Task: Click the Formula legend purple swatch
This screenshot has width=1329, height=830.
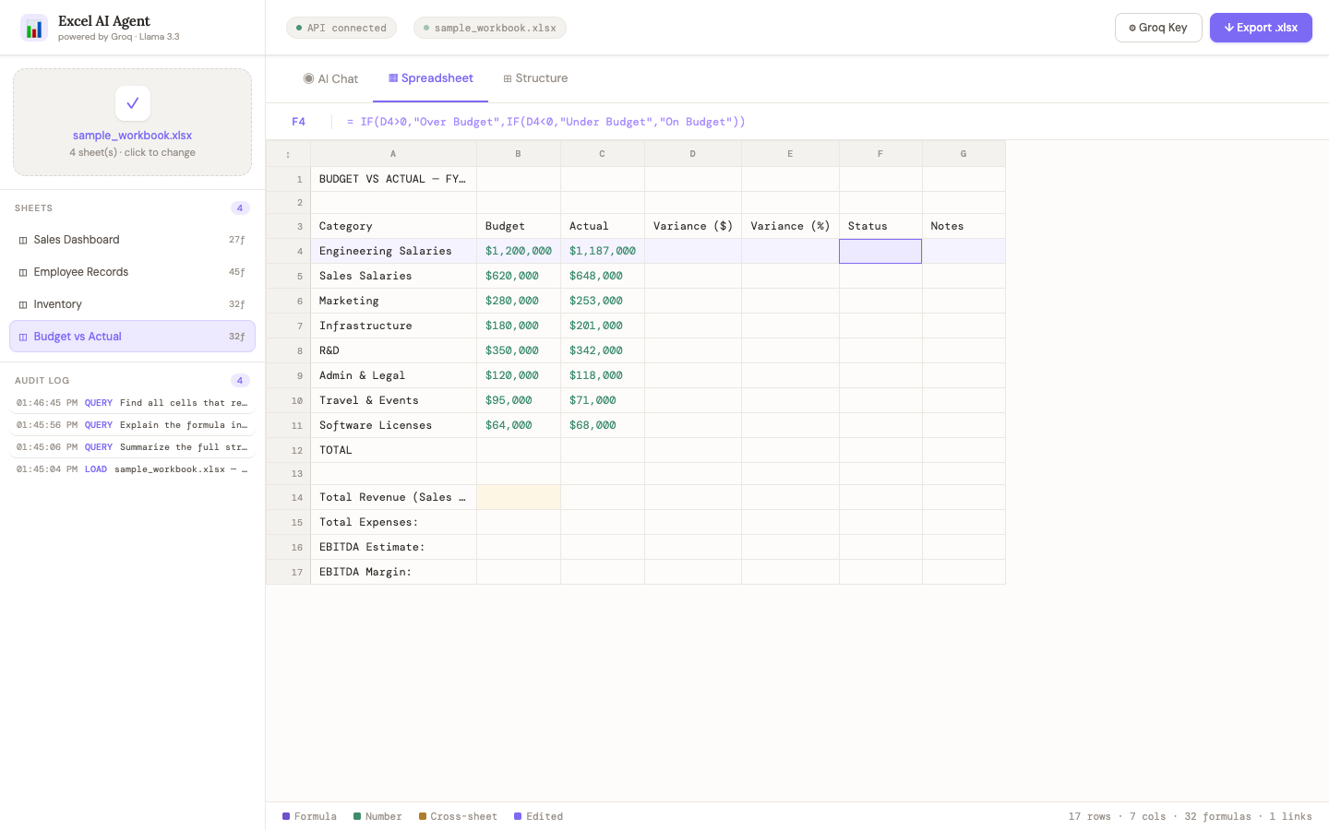Action: click(x=286, y=816)
